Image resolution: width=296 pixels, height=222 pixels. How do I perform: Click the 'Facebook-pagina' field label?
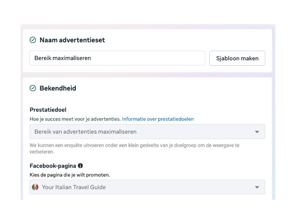pyautogui.click(x=53, y=166)
